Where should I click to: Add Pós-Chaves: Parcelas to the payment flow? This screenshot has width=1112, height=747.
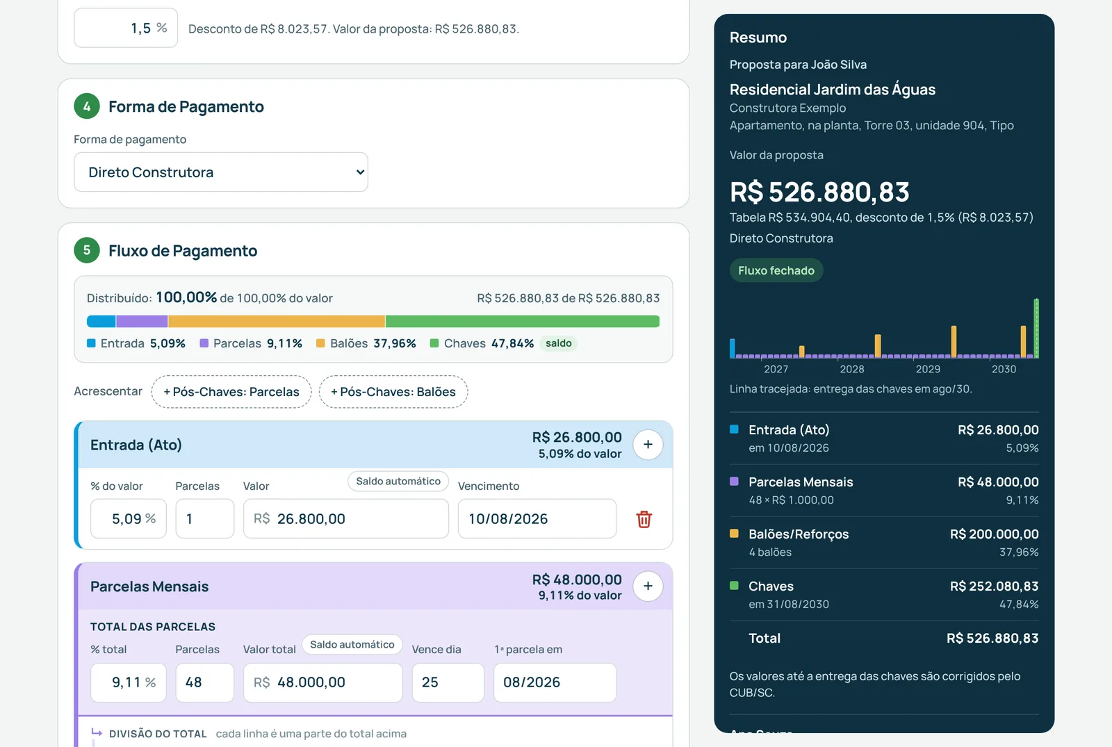pos(231,392)
